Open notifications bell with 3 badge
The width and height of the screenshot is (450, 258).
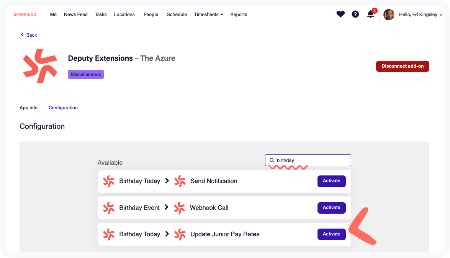[371, 14]
